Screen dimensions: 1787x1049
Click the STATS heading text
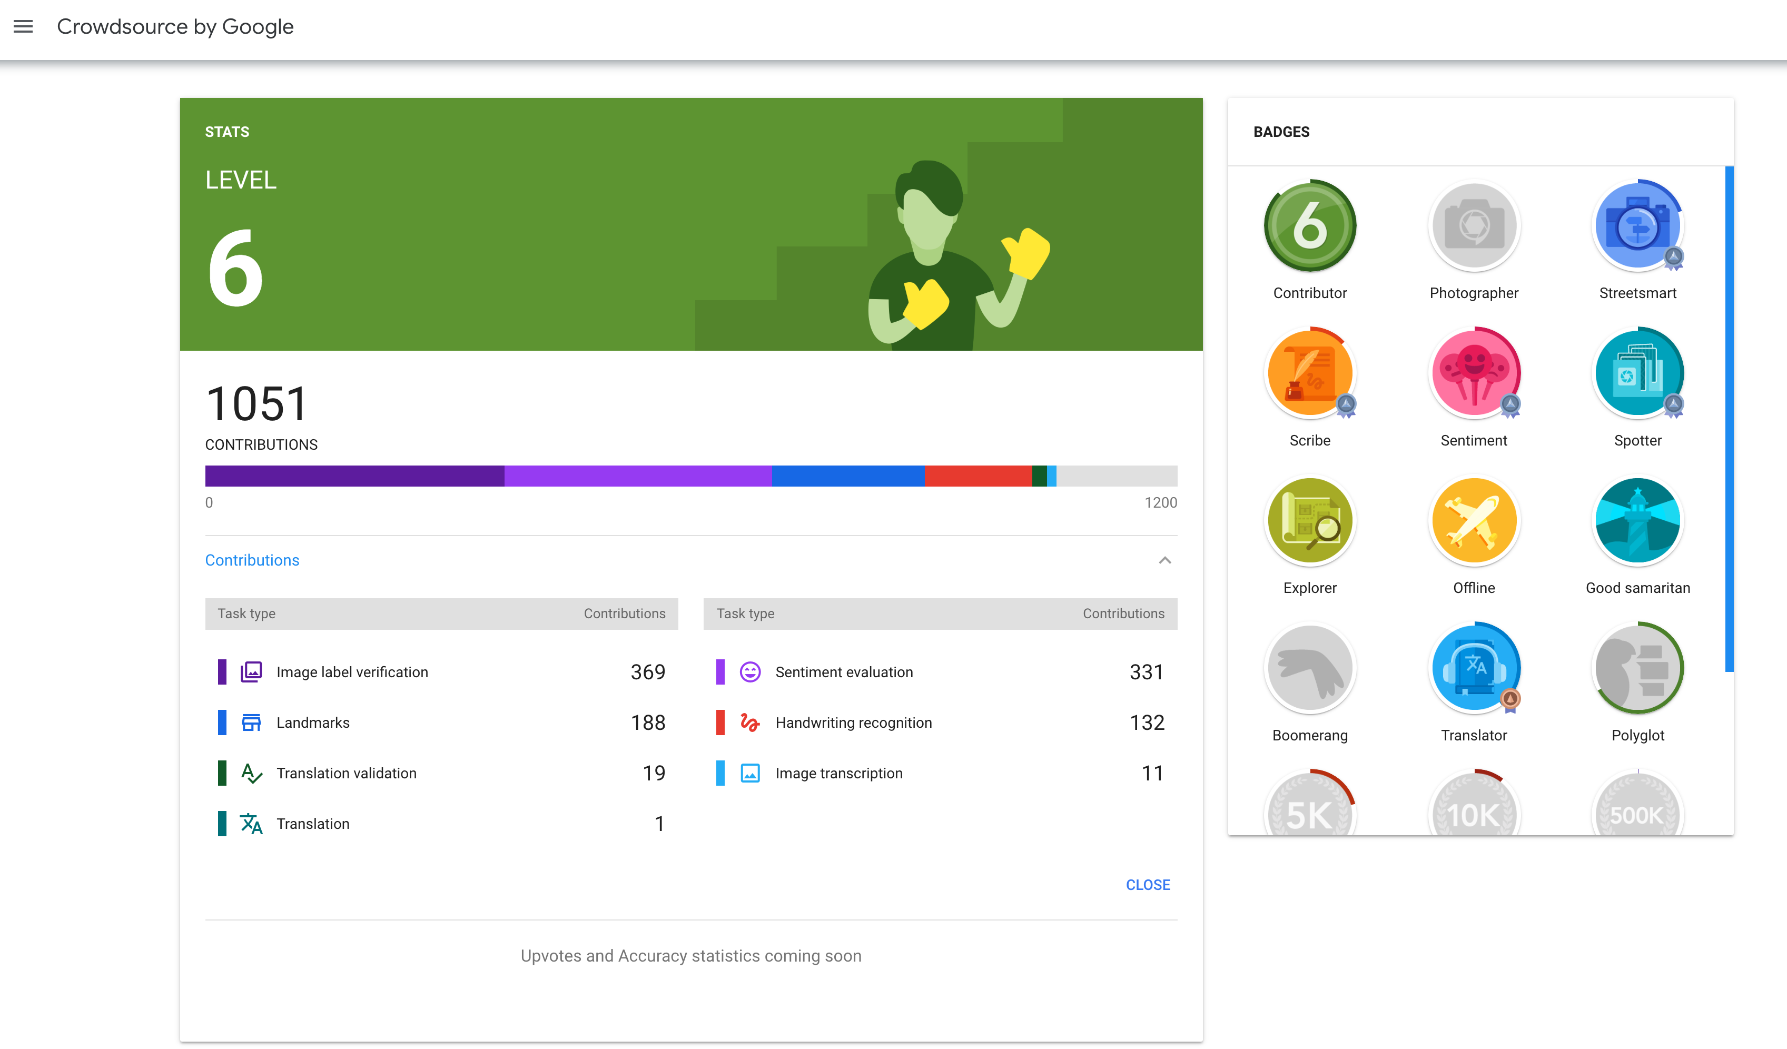click(227, 132)
